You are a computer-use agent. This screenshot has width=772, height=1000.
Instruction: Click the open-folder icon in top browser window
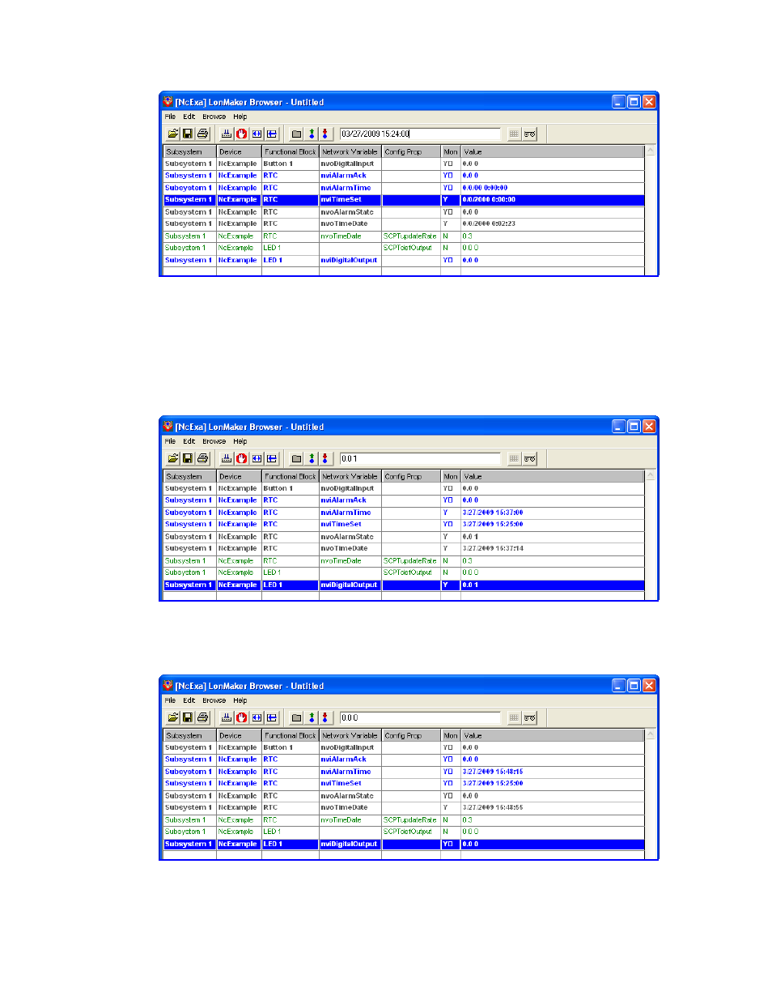point(173,134)
